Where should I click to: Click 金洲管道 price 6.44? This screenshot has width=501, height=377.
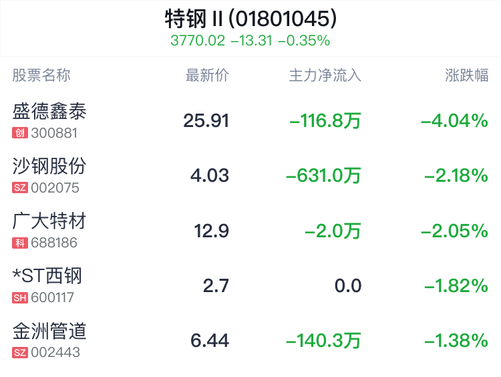pos(210,340)
